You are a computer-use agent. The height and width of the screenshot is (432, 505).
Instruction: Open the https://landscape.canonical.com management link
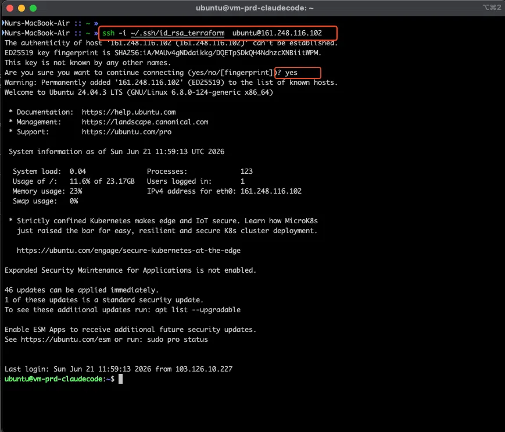pyautogui.click(x=145, y=122)
